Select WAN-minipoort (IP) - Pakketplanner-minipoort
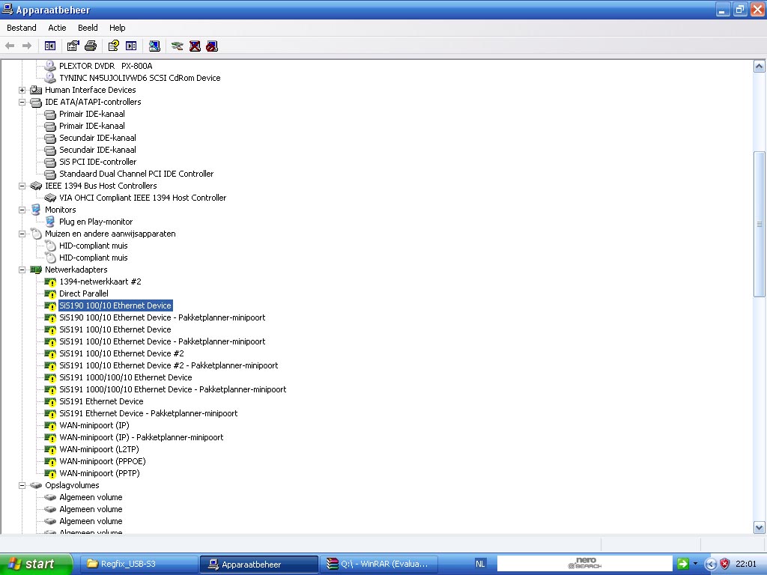 click(x=142, y=437)
